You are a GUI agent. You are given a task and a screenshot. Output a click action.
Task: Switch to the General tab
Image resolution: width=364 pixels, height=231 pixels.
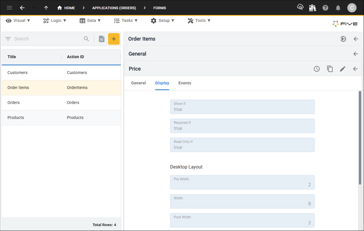138,83
